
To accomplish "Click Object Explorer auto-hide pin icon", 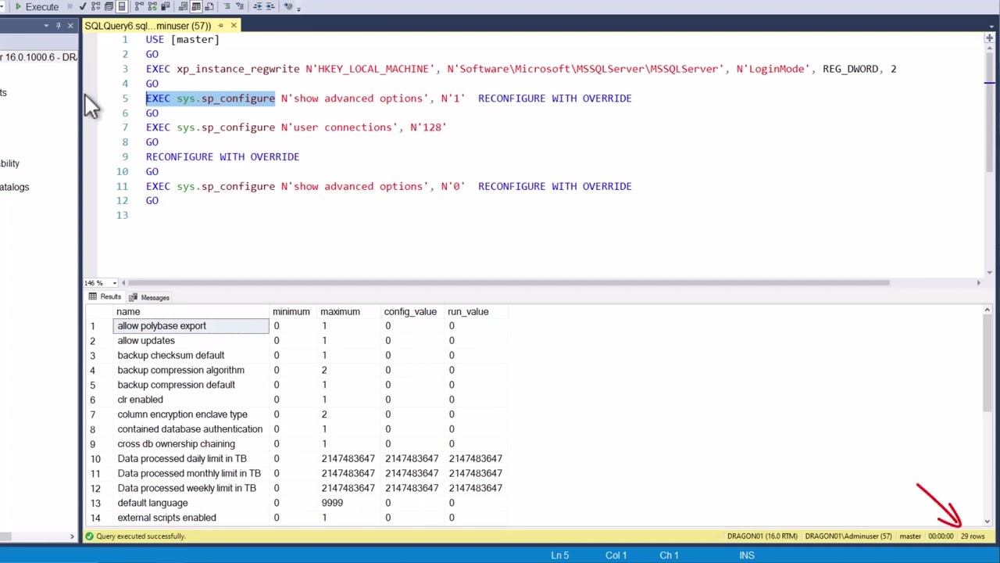I will point(58,26).
